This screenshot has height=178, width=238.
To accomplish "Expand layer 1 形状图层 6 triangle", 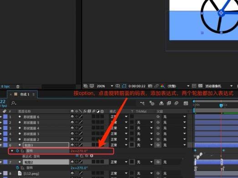I will point(1,117).
